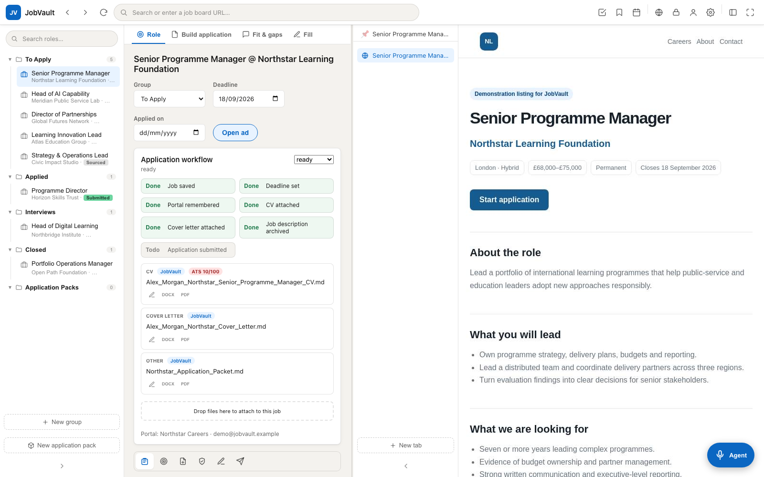Select the Head of AI Capability role
The width and height of the screenshot is (764, 477).
pos(68,97)
